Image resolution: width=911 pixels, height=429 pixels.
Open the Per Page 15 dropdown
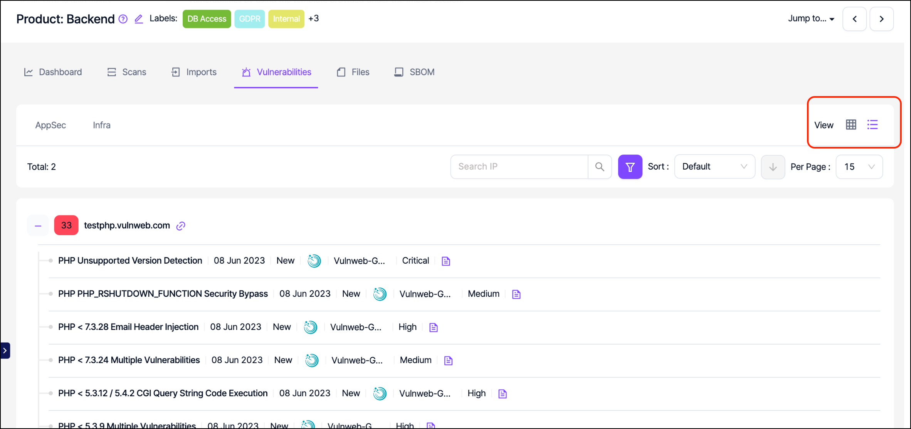click(x=859, y=167)
